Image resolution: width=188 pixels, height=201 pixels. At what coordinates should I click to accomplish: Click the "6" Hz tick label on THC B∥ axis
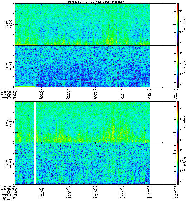point(13,153)
